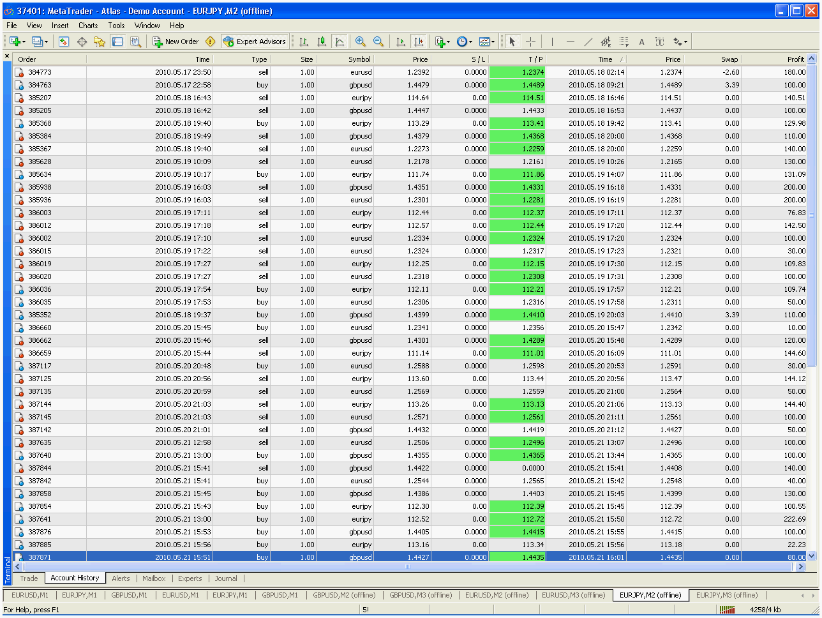822x618 pixels.
Task: Open the Tools menu
Action: 116,26
